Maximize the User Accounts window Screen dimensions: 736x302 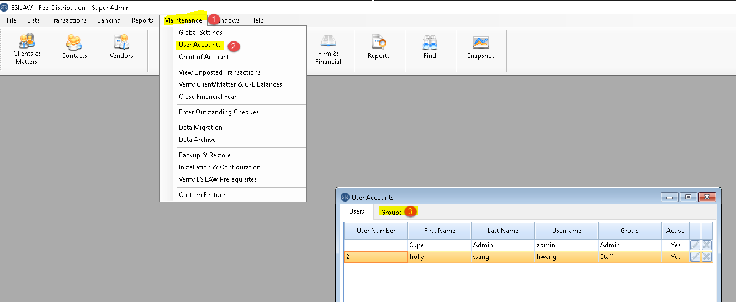point(688,197)
